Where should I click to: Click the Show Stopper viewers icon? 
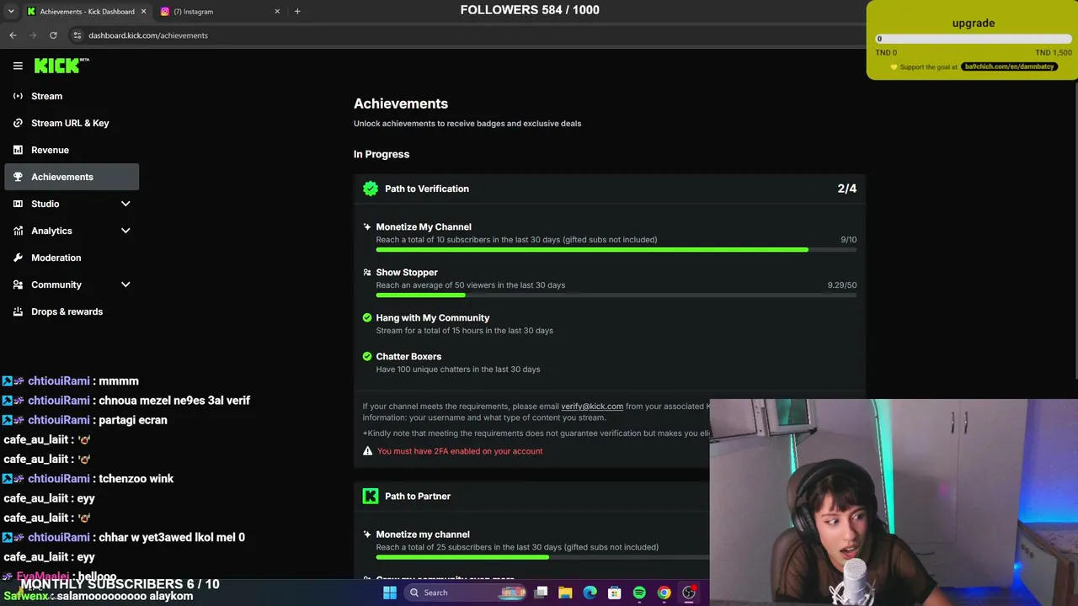point(367,272)
